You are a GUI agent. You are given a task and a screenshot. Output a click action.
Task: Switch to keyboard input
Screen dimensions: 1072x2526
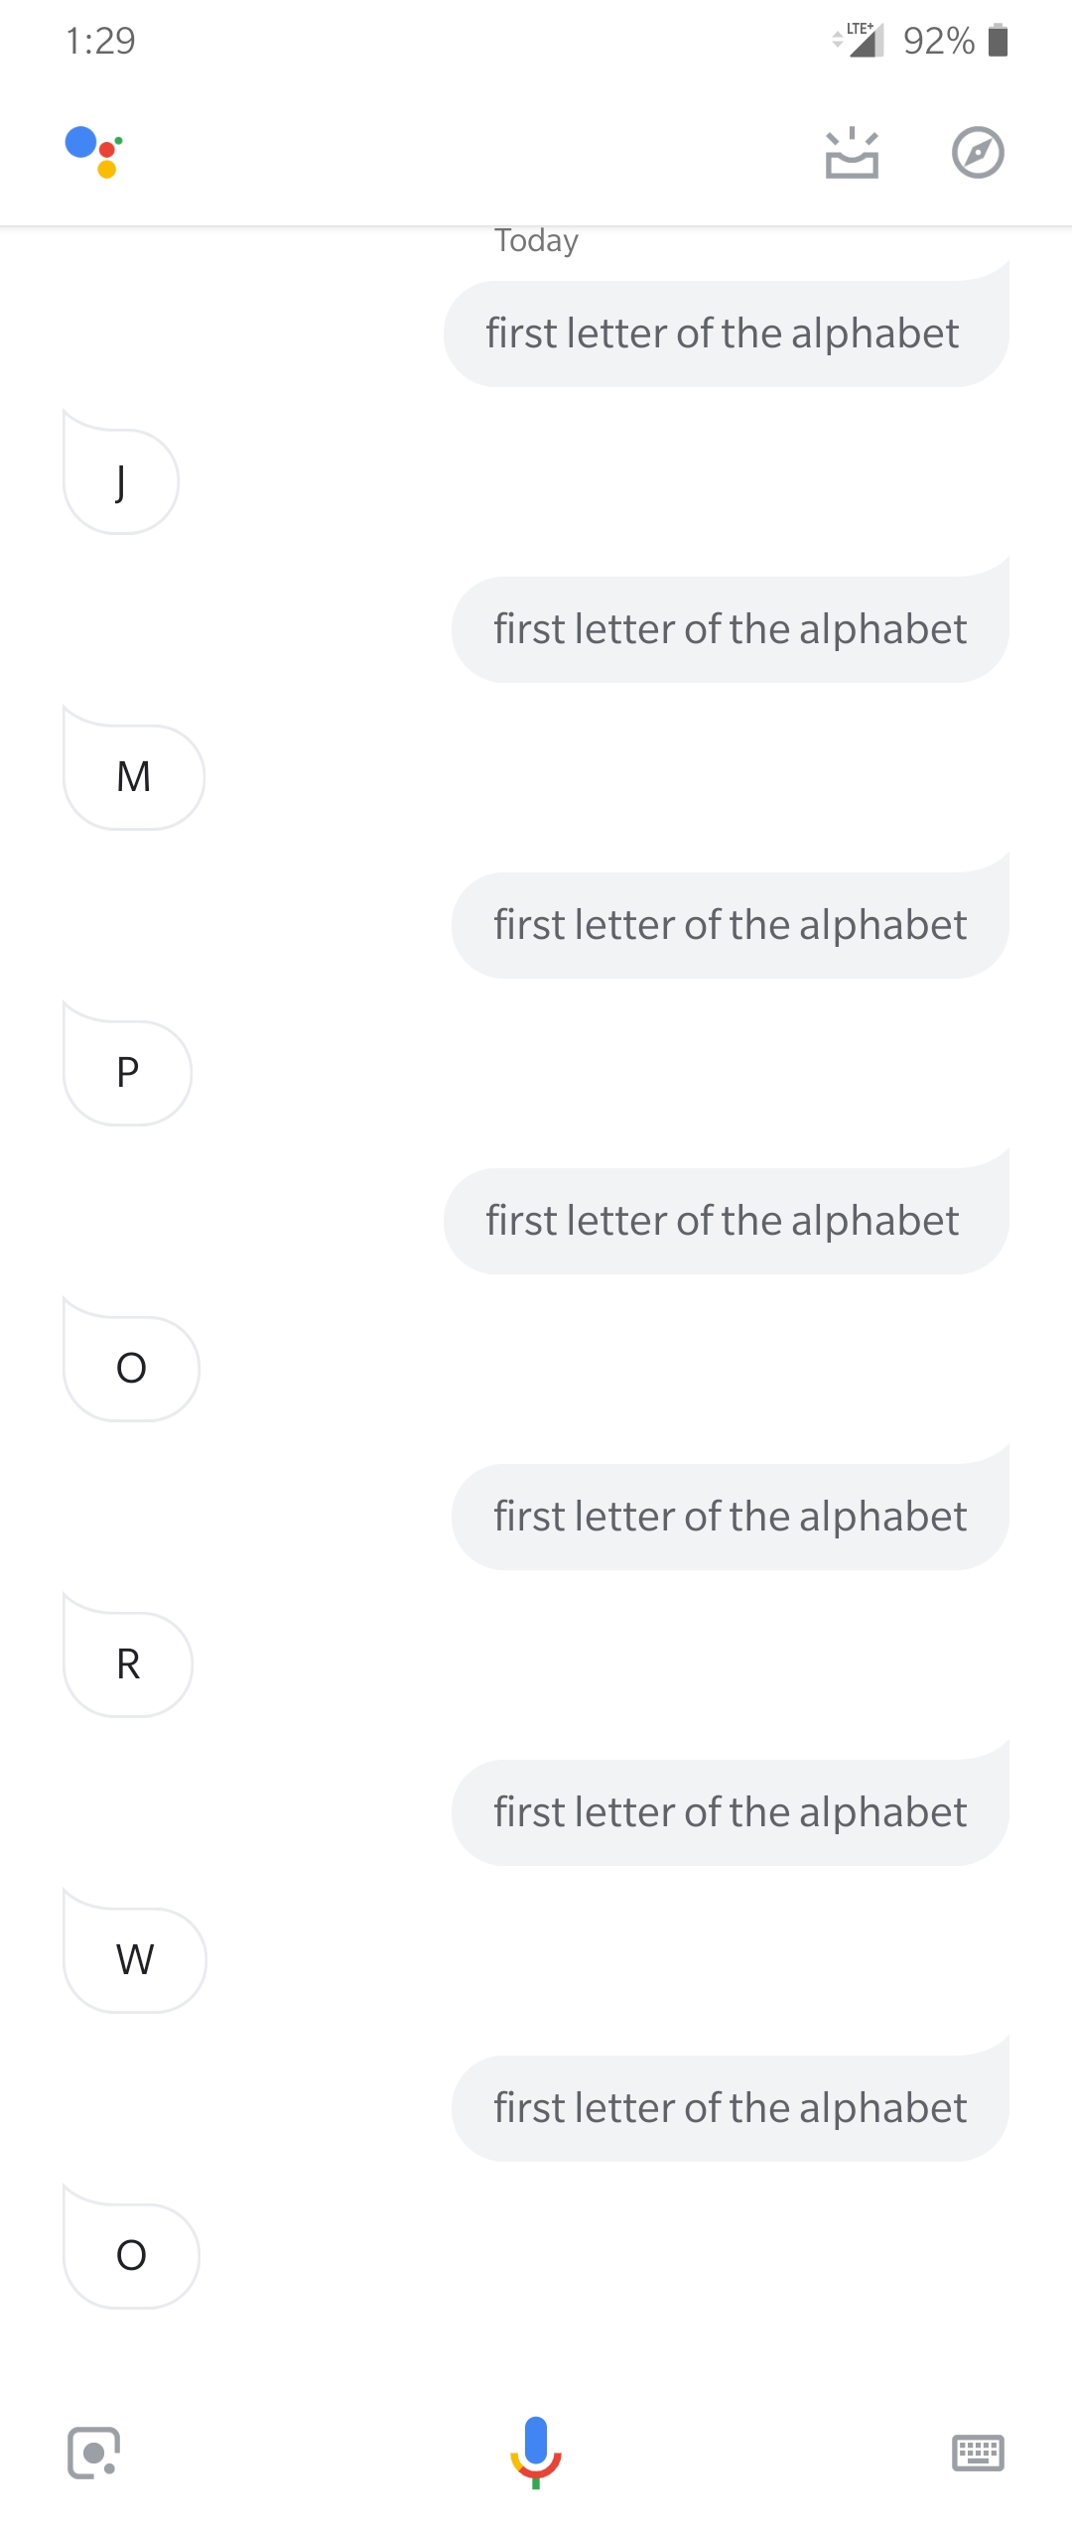click(978, 2453)
